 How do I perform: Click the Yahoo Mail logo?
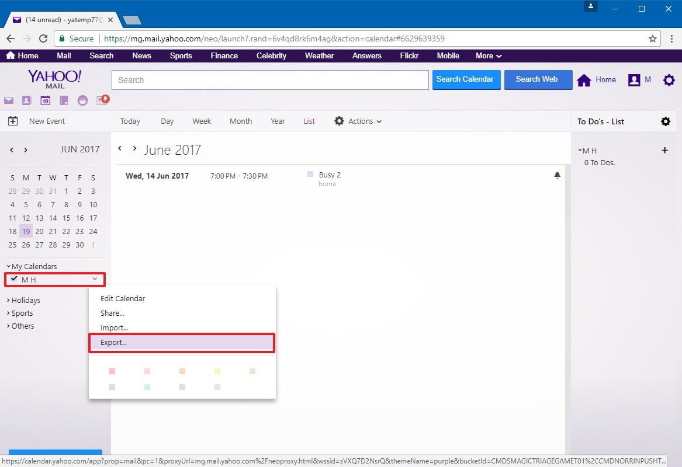(54, 79)
